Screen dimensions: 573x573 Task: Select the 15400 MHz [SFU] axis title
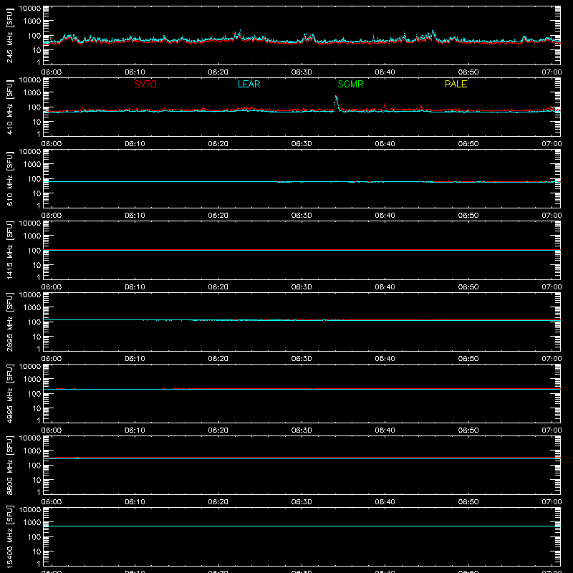coord(10,537)
